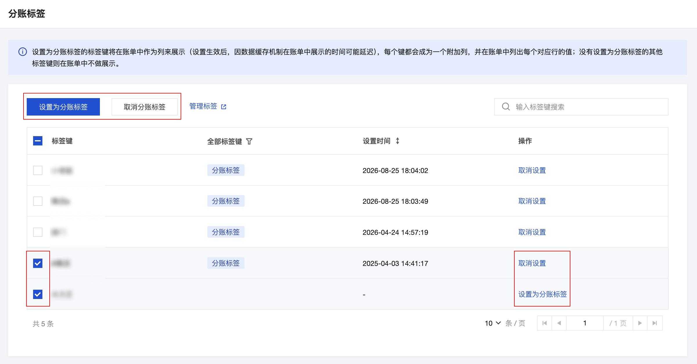Open the external link icon beside 管理标签

coord(224,107)
